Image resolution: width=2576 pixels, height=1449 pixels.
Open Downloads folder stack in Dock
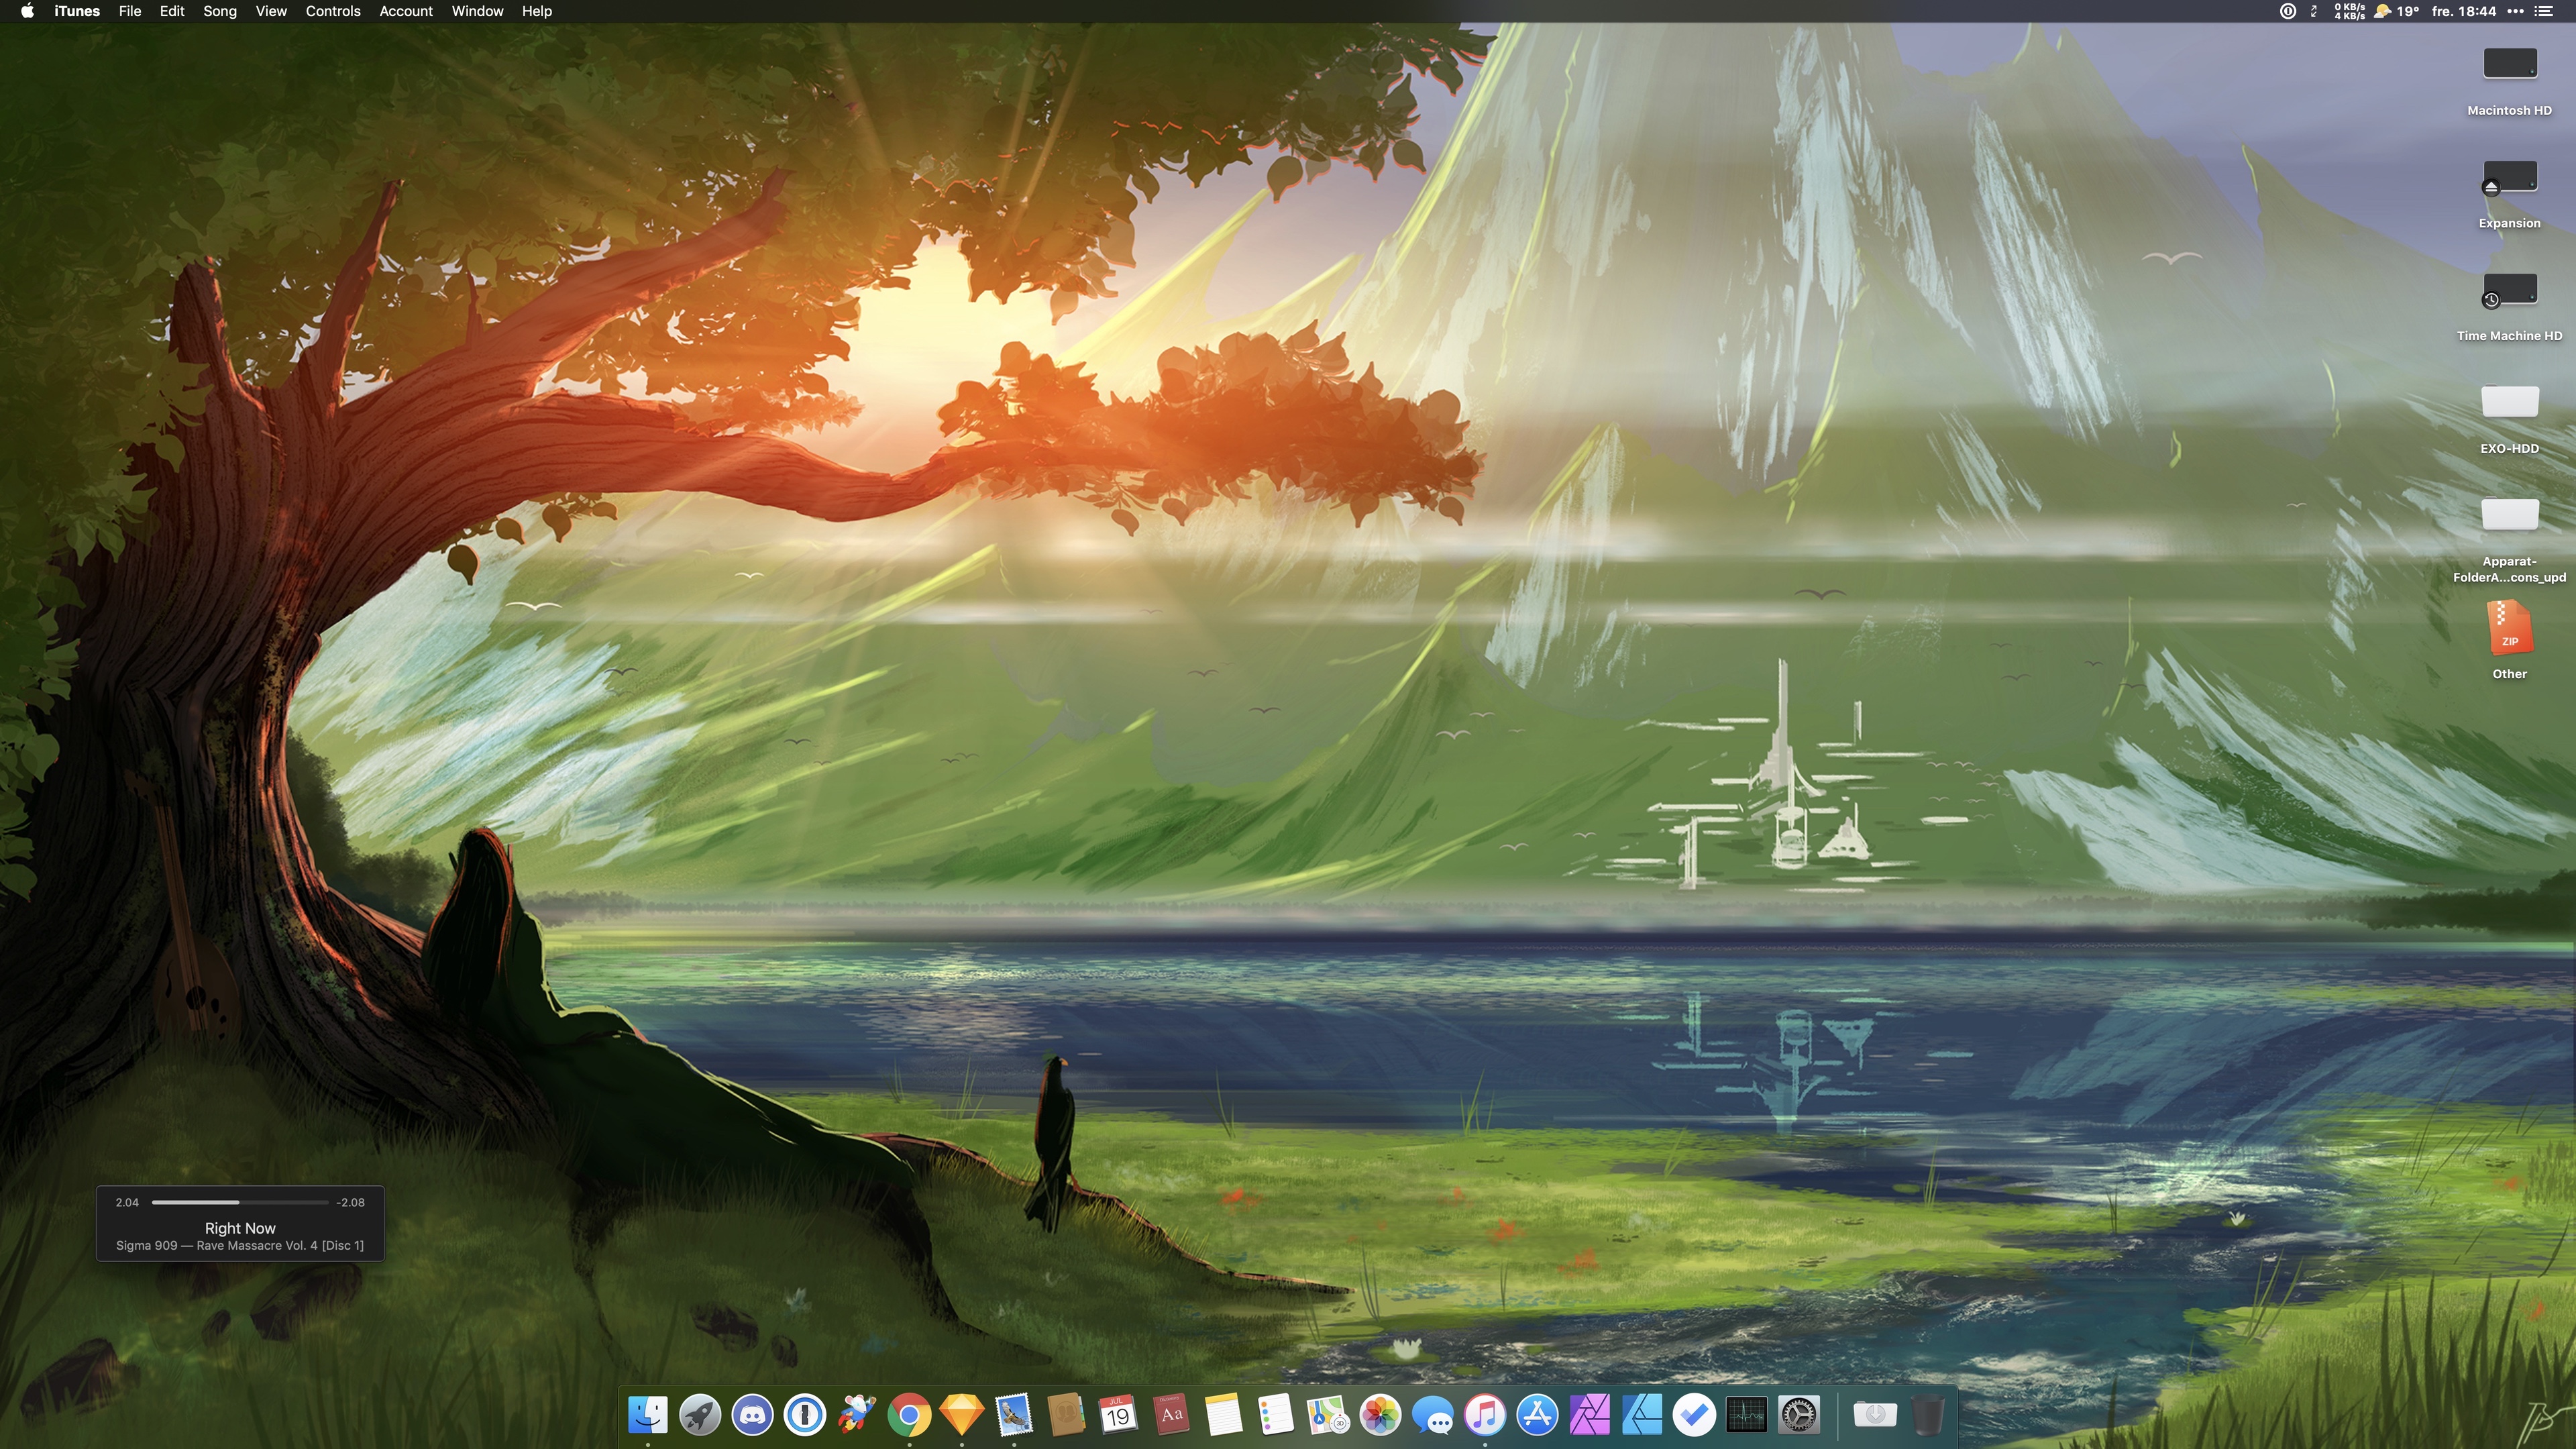click(1875, 1415)
